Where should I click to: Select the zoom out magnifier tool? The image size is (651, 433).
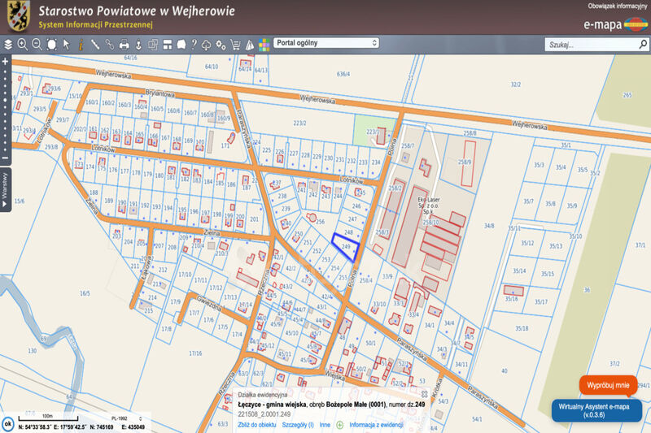click(x=37, y=44)
